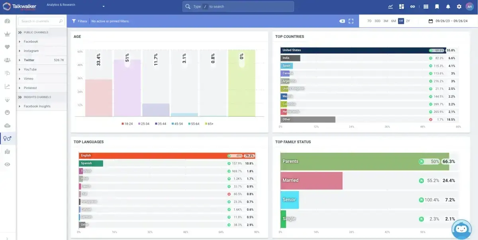
Task: Open the demographics gender icon in sidebar
Action: (x=7, y=139)
